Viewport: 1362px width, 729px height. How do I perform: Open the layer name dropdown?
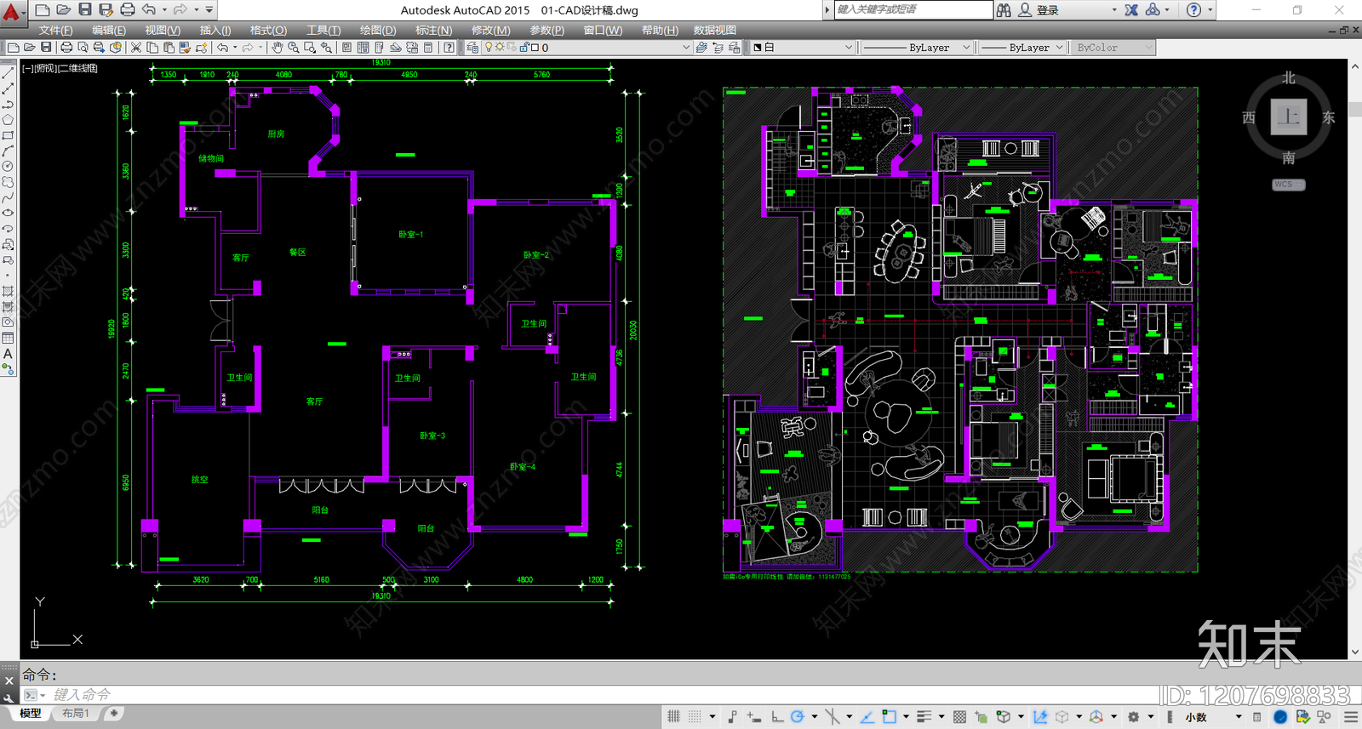click(x=587, y=48)
